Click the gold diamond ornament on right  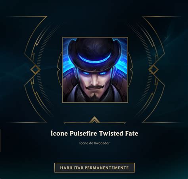click(154, 70)
